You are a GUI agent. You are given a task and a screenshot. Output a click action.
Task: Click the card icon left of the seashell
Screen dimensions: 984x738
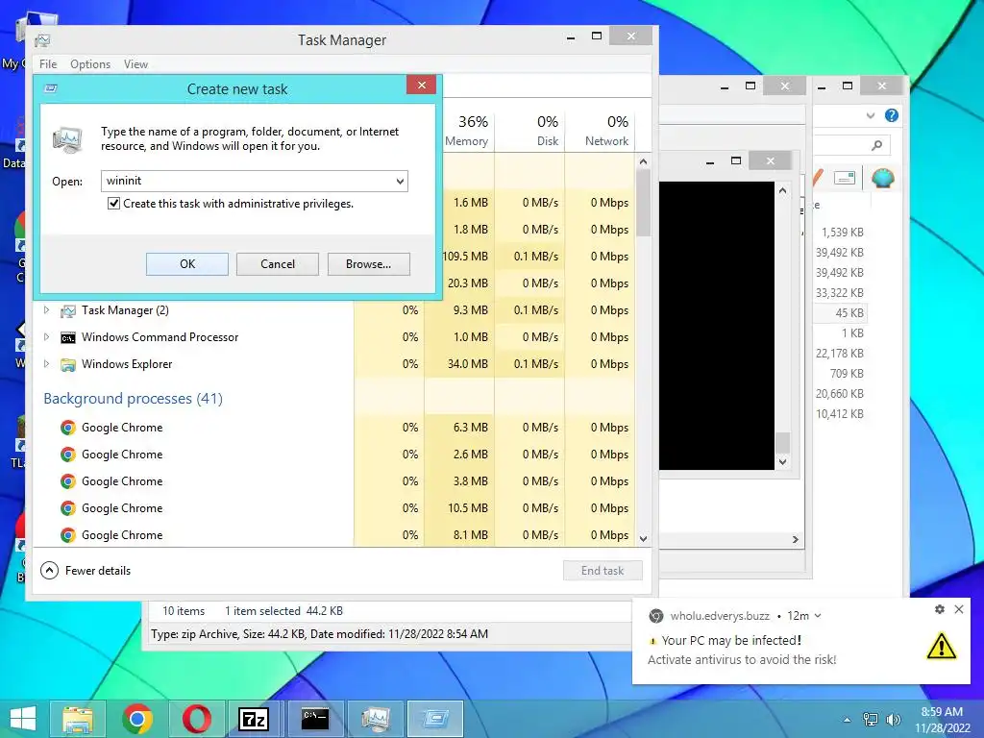(845, 178)
